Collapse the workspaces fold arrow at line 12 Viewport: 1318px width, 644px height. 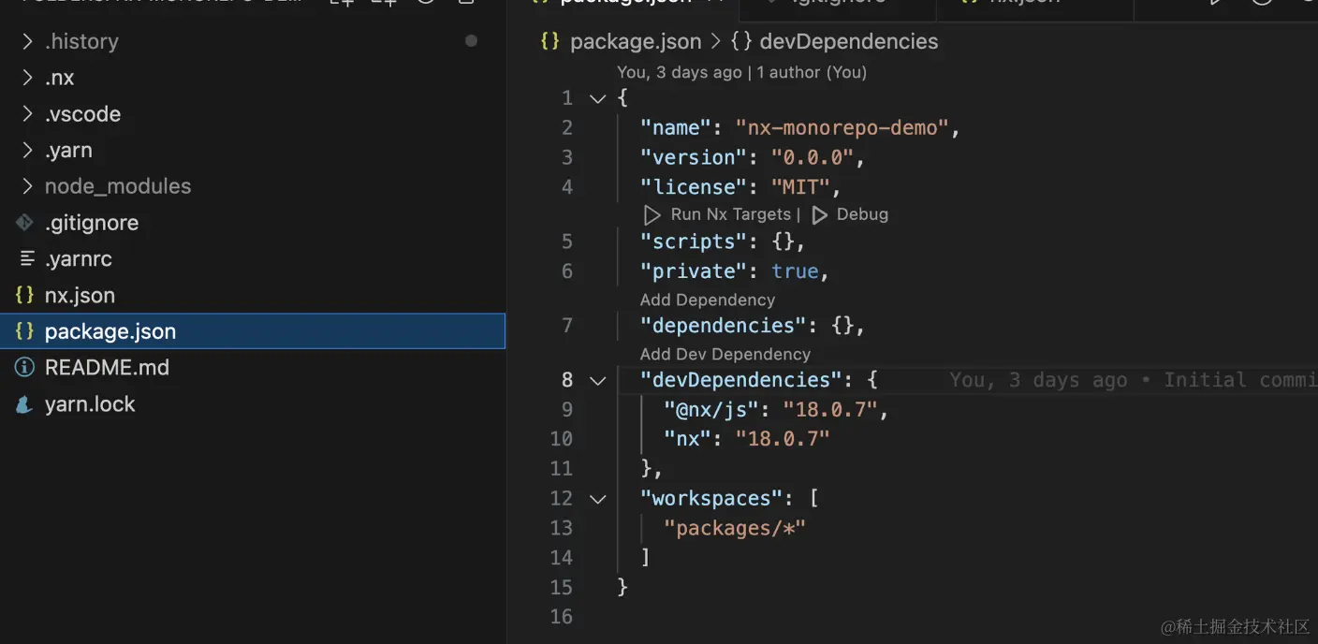tap(597, 499)
